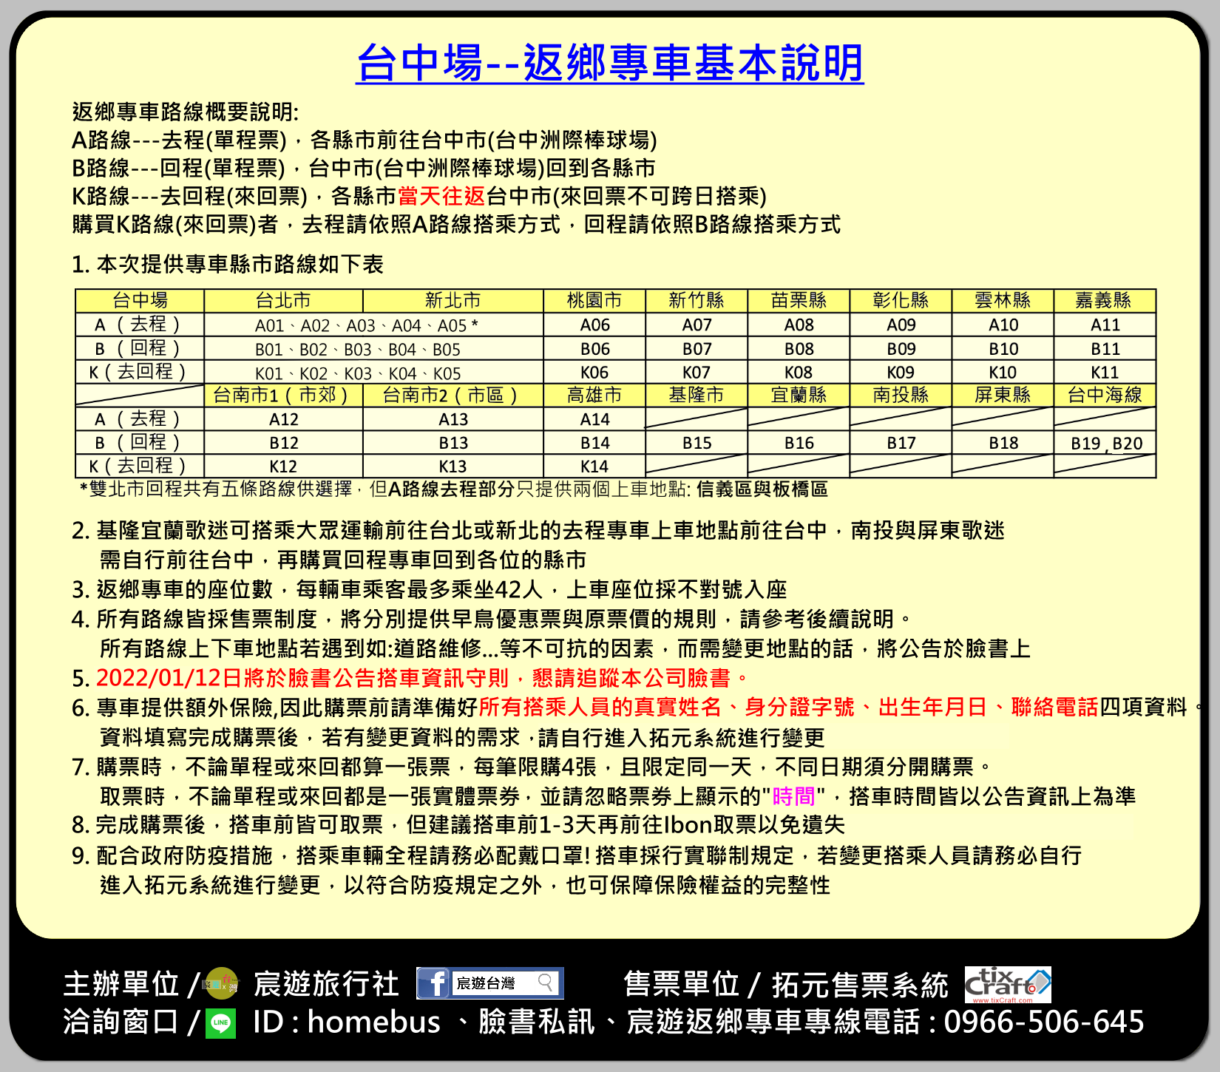
Task: Click the red text 當天往返
Action: click(x=441, y=196)
